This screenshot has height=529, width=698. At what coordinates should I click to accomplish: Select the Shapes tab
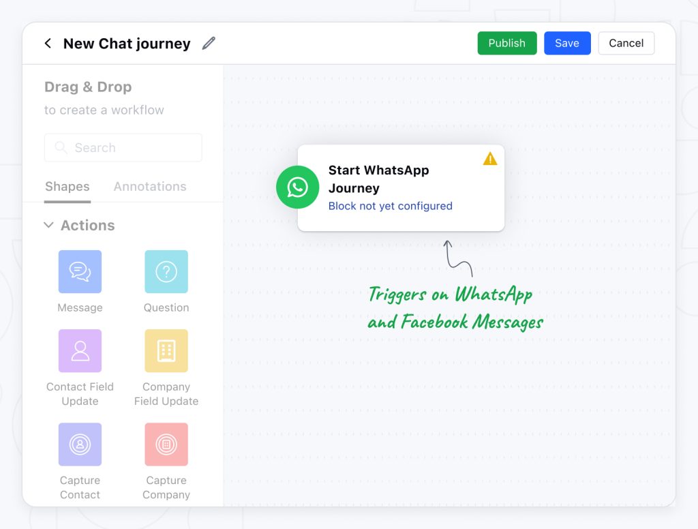pyautogui.click(x=67, y=186)
